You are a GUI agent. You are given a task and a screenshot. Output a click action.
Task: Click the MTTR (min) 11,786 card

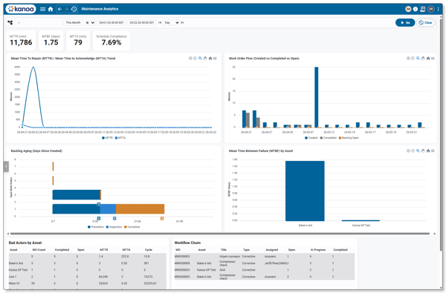(x=21, y=40)
